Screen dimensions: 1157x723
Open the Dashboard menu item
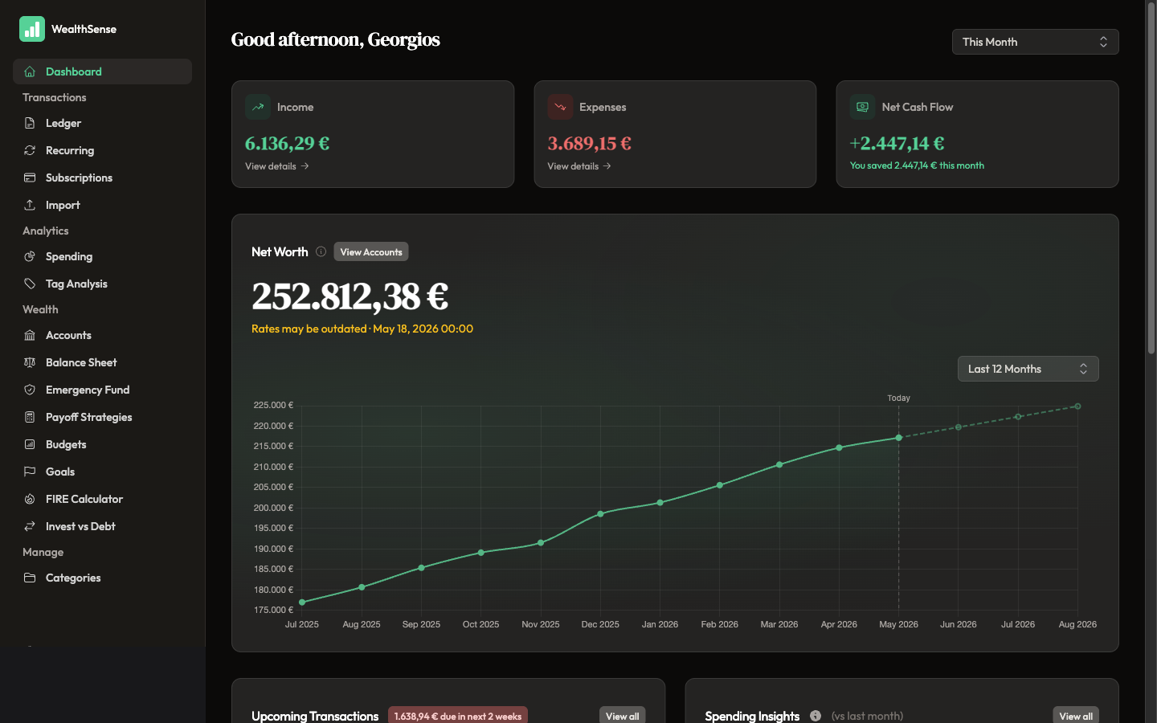(x=102, y=71)
